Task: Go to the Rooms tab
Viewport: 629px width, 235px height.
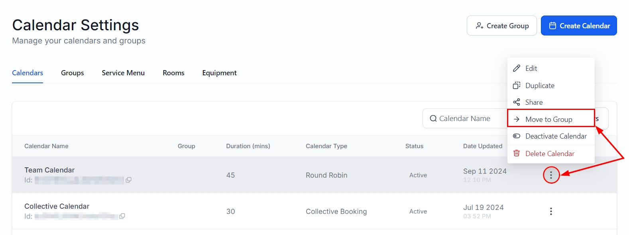Action: (173, 73)
